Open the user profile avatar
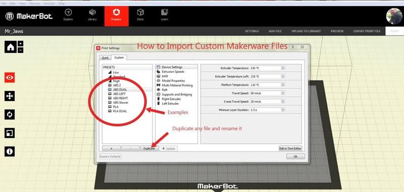The height and width of the screenshot is (192, 404). point(394,16)
